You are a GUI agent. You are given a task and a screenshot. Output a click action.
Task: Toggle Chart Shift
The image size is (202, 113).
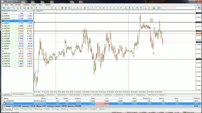(149, 8)
